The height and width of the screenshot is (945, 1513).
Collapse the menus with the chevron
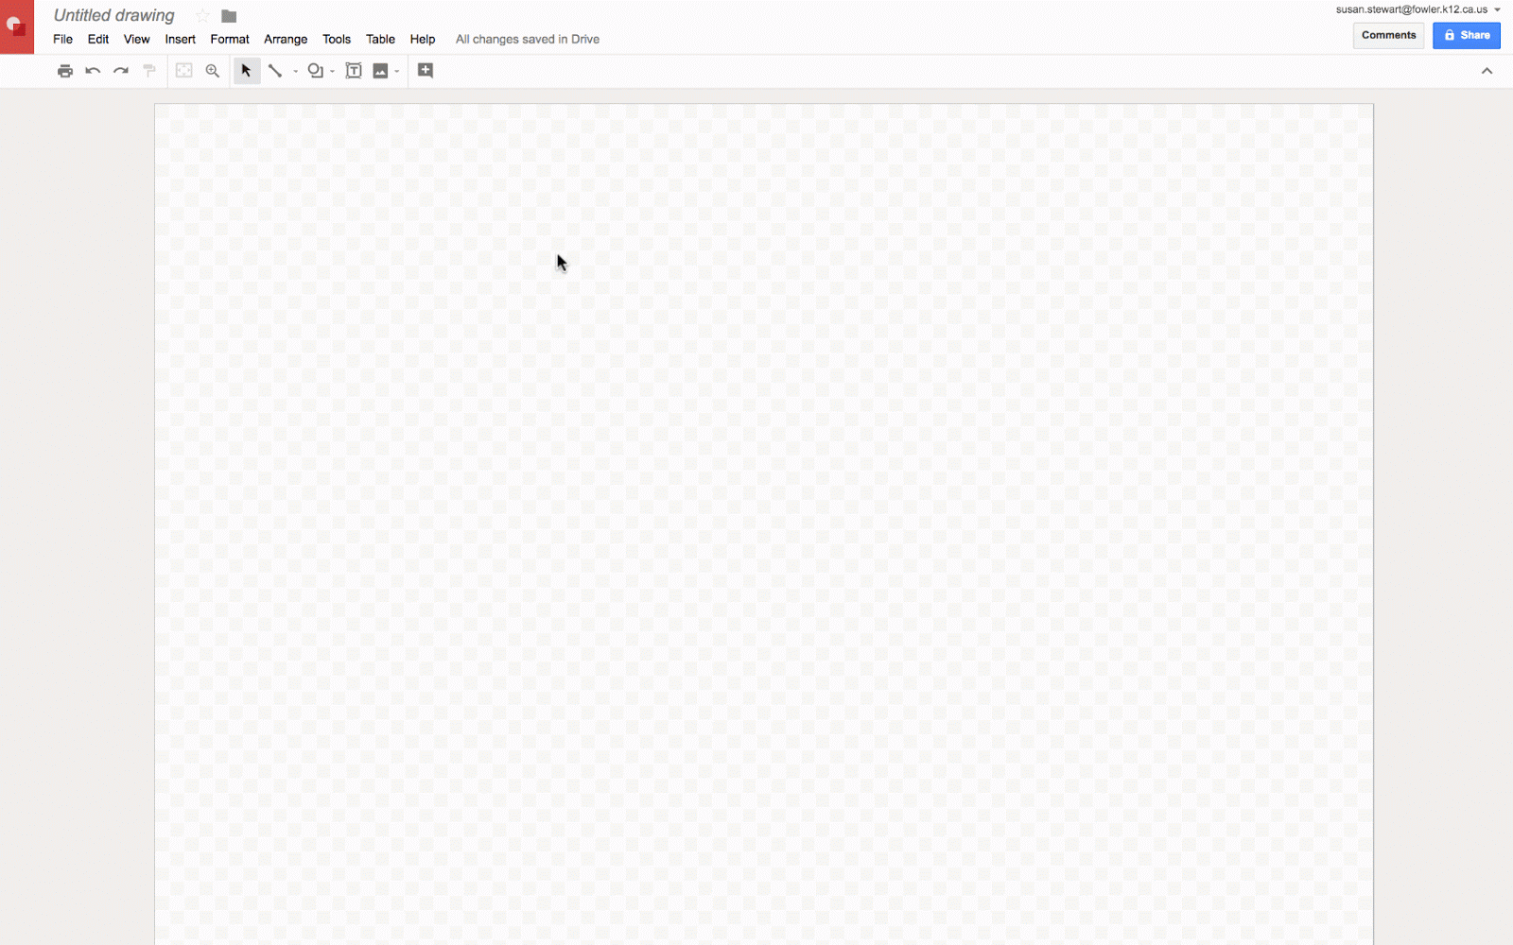1487,71
